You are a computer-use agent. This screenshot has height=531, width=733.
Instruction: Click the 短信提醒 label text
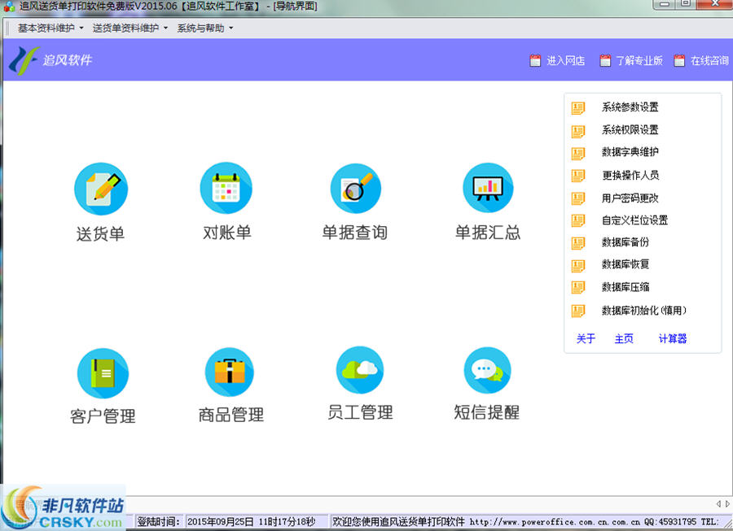point(487,412)
